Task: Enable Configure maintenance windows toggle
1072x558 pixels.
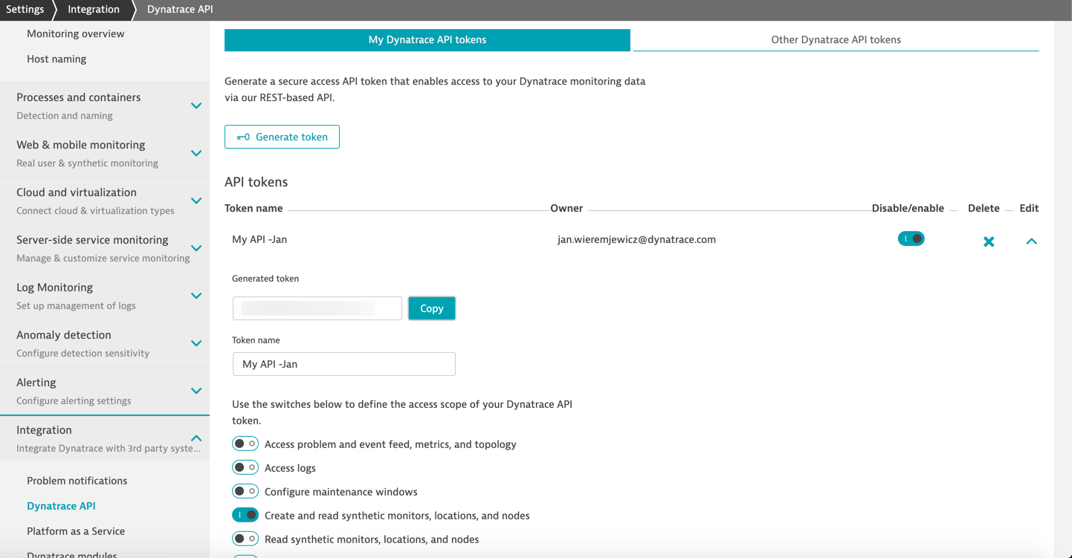Action: pos(245,491)
